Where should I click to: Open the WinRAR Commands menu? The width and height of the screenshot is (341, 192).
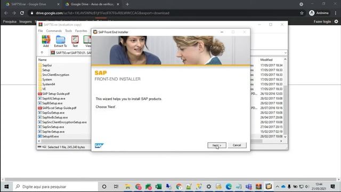click(54, 31)
